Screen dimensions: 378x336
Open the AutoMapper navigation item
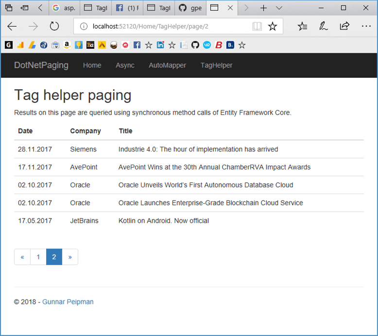click(167, 65)
